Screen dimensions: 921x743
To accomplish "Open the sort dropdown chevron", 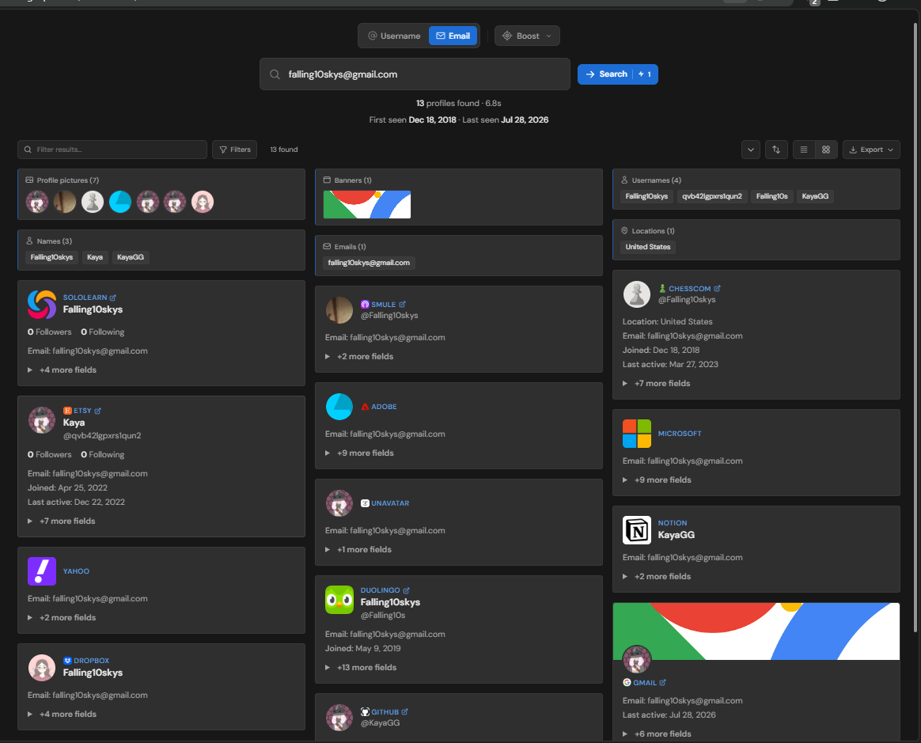I will pyautogui.click(x=751, y=150).
